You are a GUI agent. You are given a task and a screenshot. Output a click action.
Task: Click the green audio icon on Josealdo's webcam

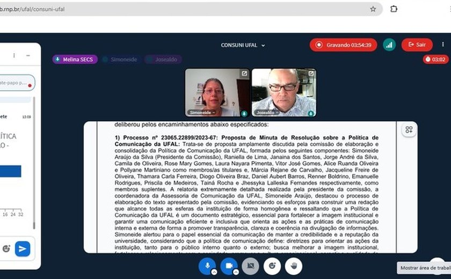pos(311,114)
